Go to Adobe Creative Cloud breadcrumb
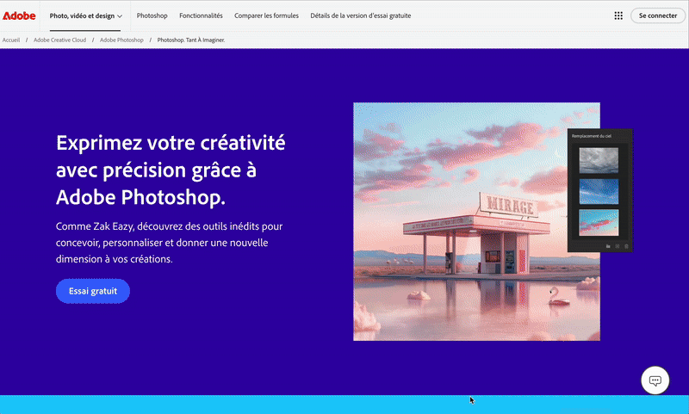 [x=59, y=40]
